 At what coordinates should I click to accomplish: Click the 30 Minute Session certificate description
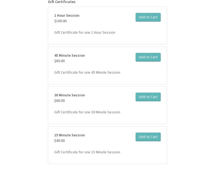[87, 112]
